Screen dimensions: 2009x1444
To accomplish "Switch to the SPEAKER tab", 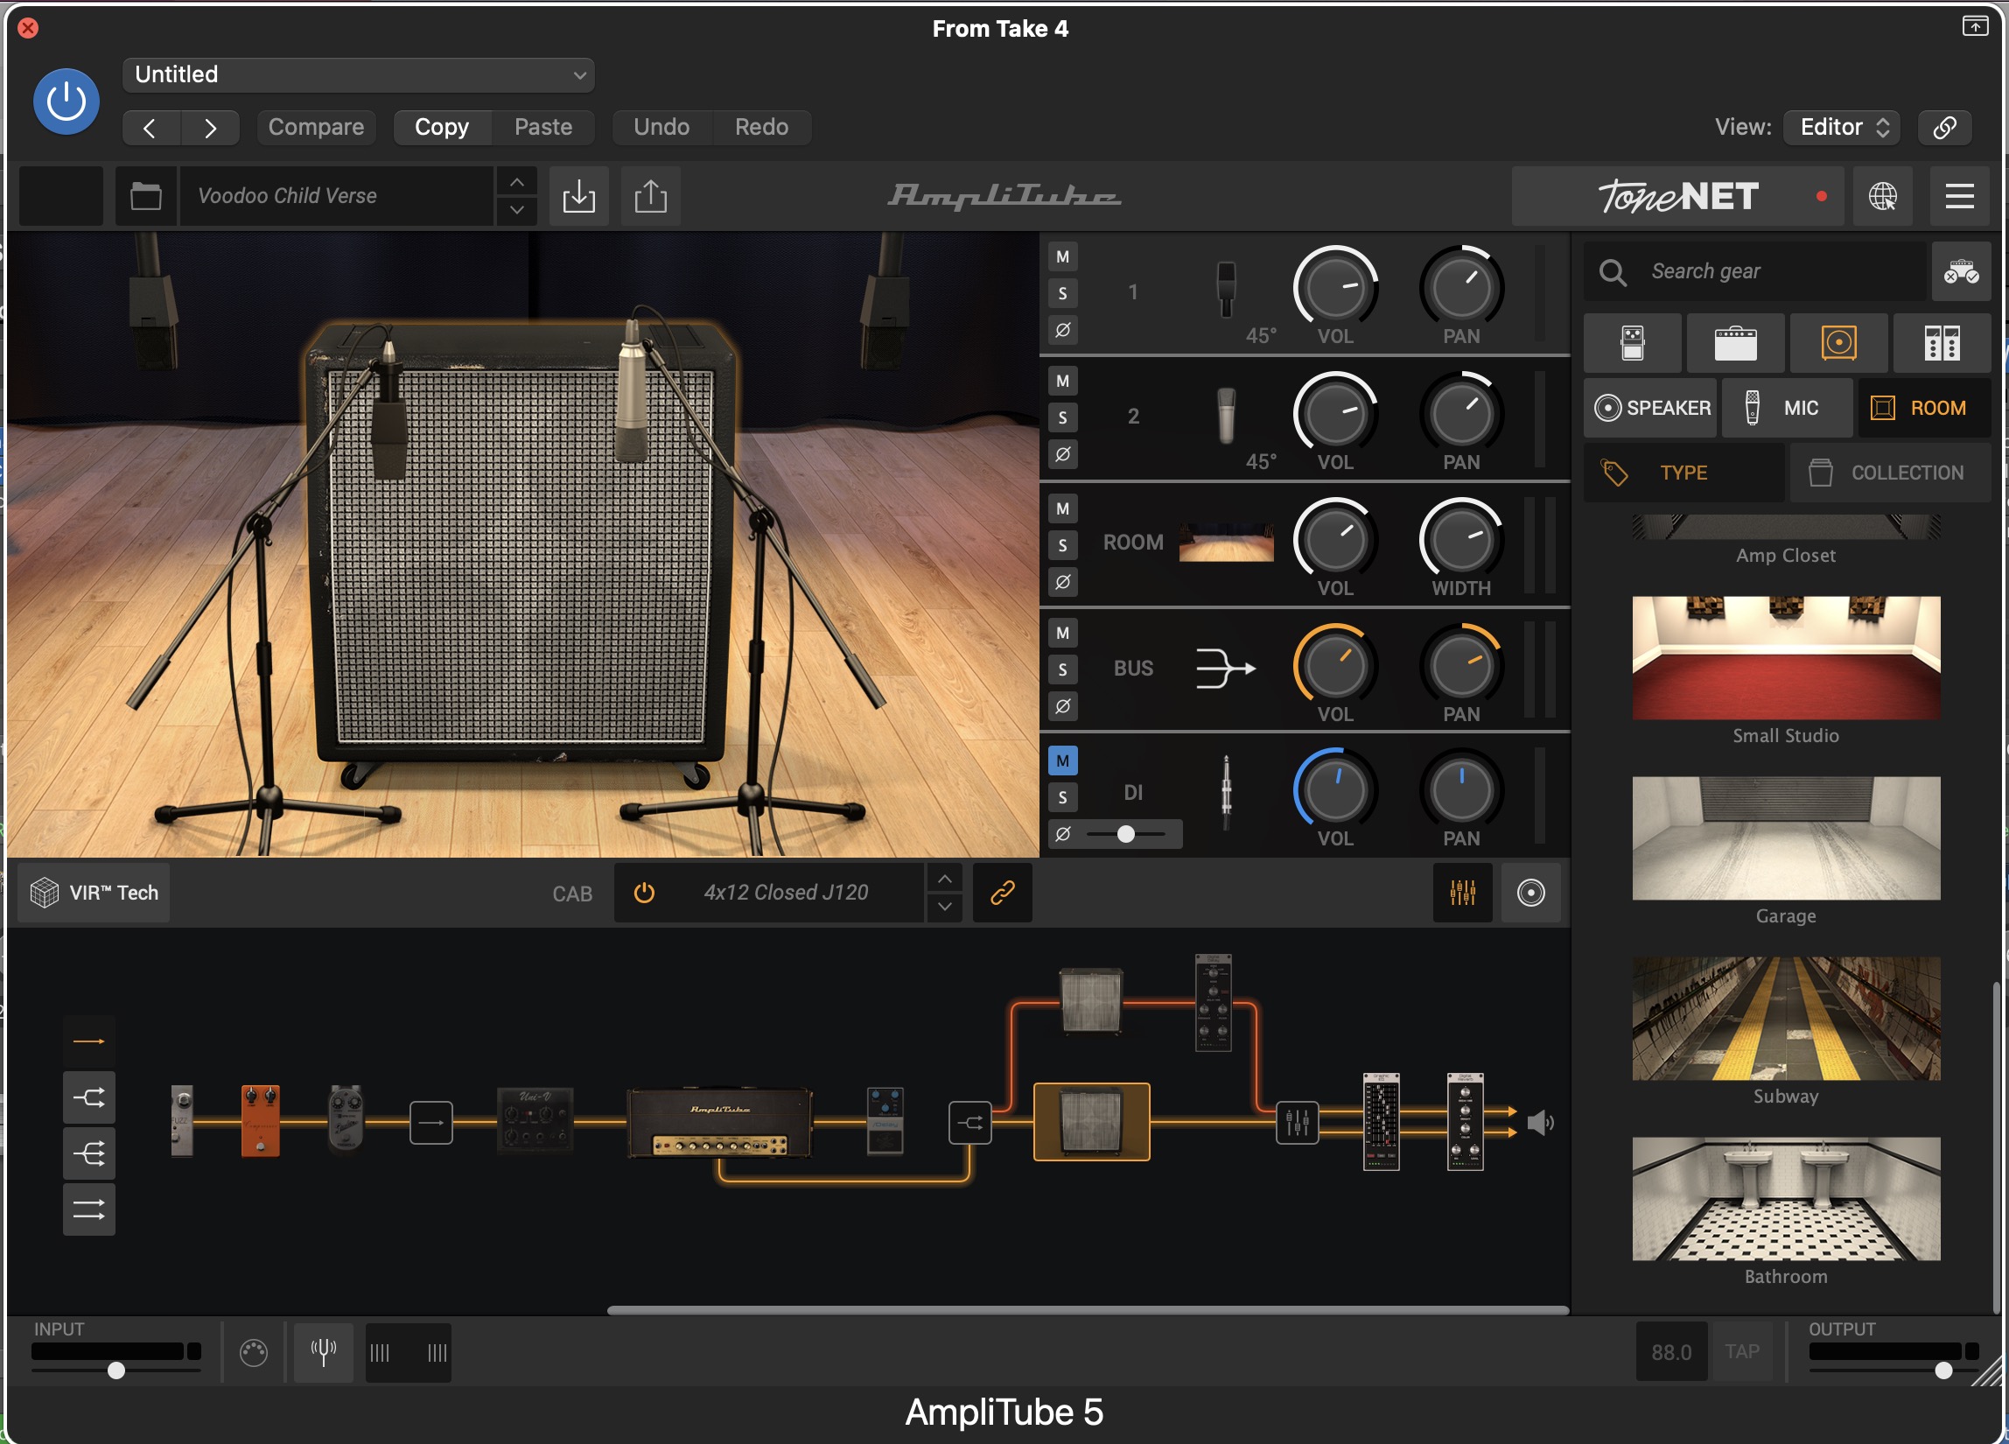I will [1651, 409].
